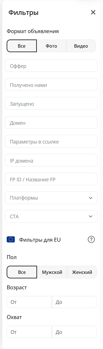Viewport: 103px width, 349px height.
Task: Open the CTA dropdown list
Action: pyautogui.click(x=51, y=216)
